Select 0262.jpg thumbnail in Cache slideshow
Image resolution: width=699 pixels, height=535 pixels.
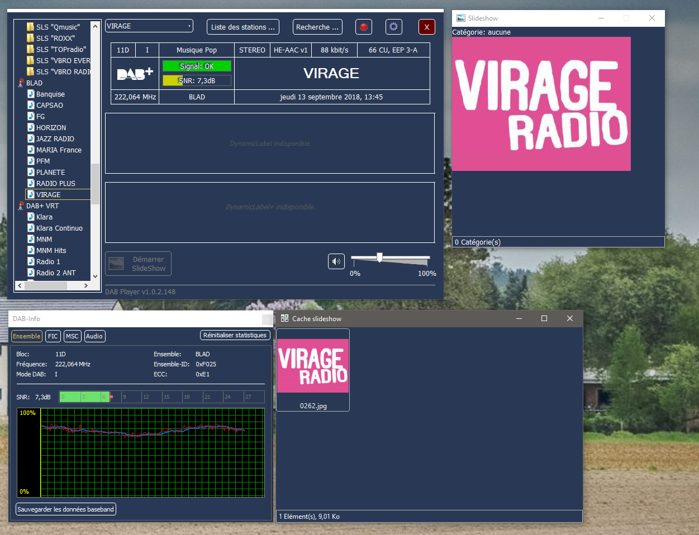pos(313,370)
